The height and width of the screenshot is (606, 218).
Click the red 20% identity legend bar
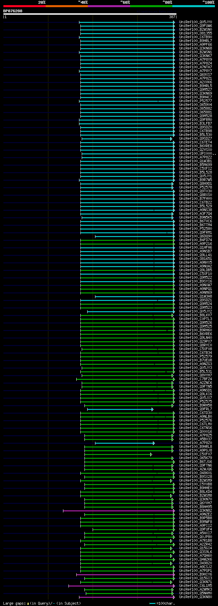point(25,6)
